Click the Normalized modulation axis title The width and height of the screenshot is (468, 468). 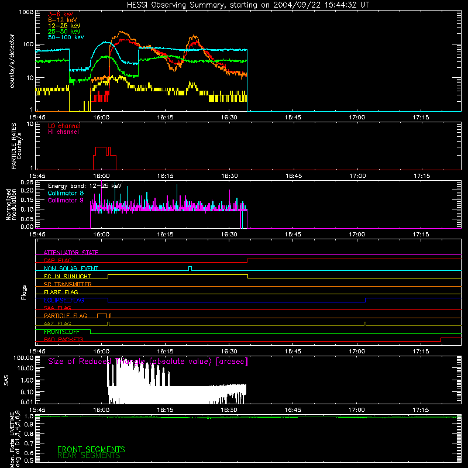tap(11, 204)
